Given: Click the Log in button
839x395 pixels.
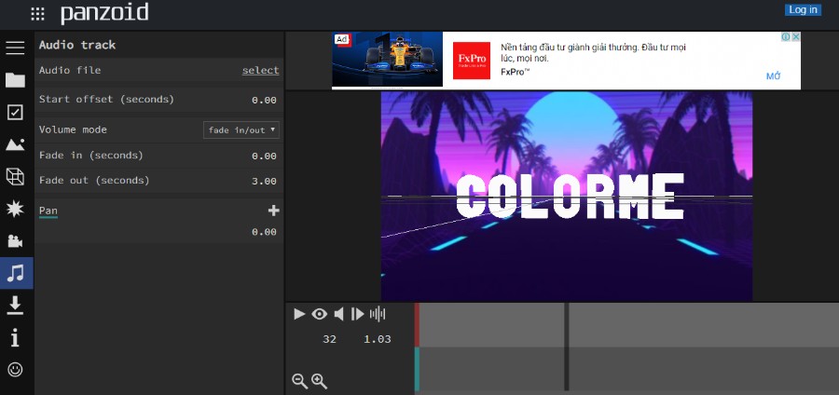Looking at the screenshot, I should tap(804, 9).
